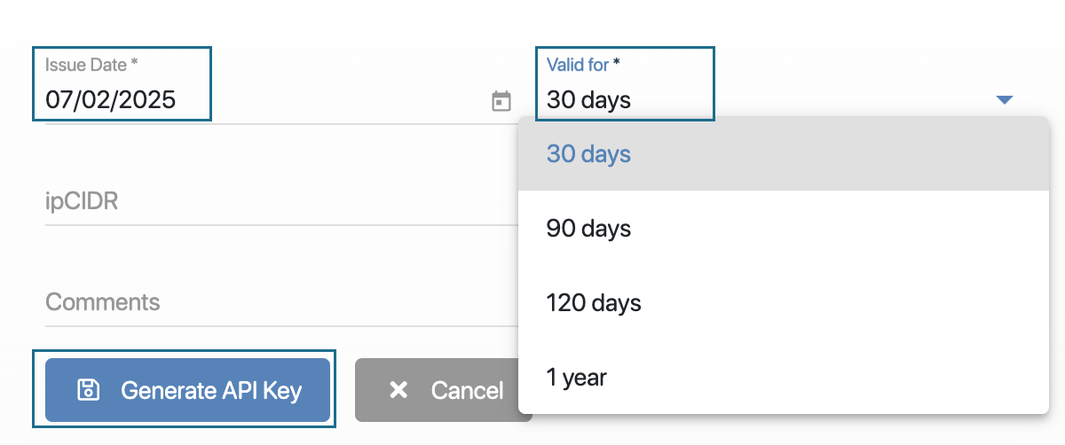Click the Issue Date field label
The height and width of the screenshot is (445, 1065).
coord(85,65)
